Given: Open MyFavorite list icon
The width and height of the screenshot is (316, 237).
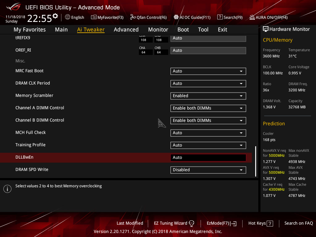Looking at the screenshot, I should tap(94, 17).
